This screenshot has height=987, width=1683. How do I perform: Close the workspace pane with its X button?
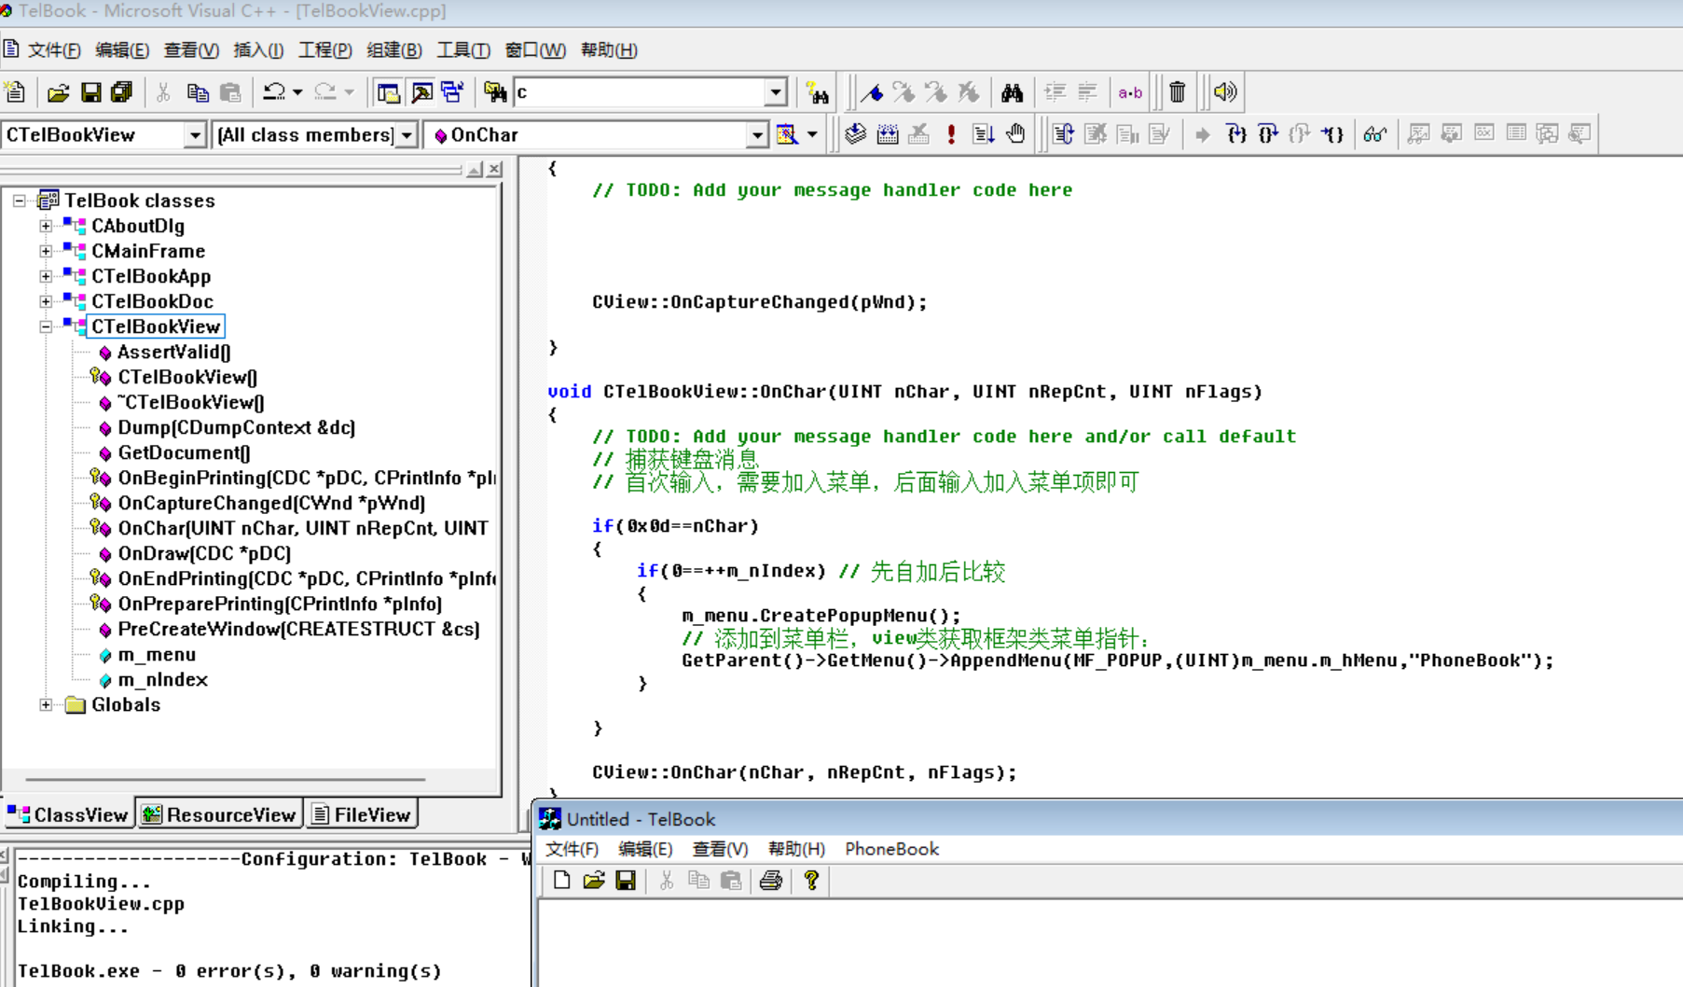[495, 169]
